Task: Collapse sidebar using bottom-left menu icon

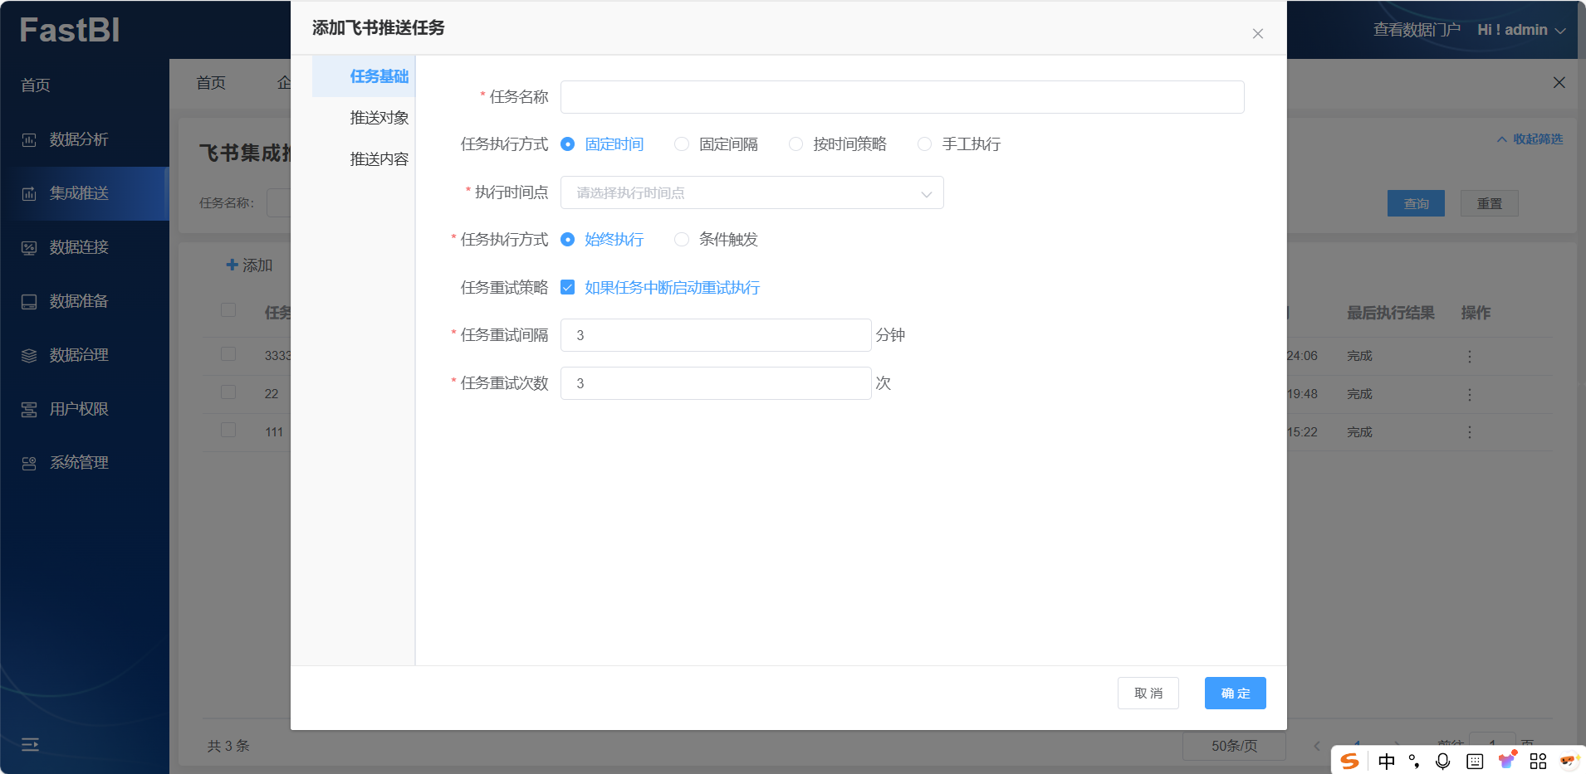Action: click(30, 744)
